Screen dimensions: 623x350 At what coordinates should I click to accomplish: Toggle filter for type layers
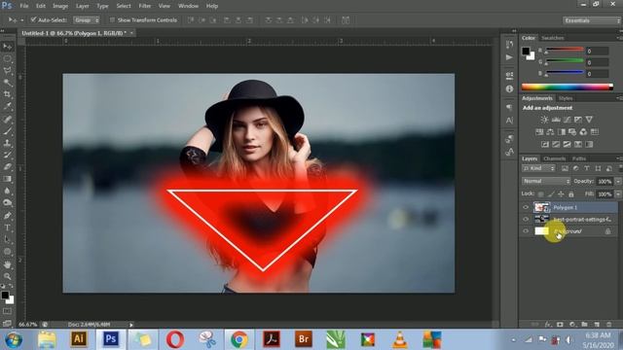587,168
